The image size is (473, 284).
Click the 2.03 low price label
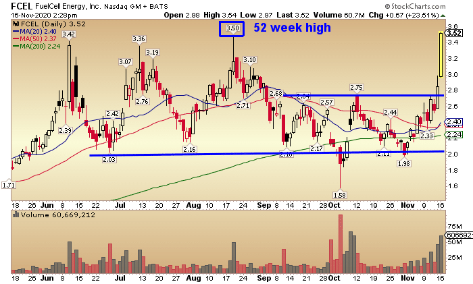(109, 159)
